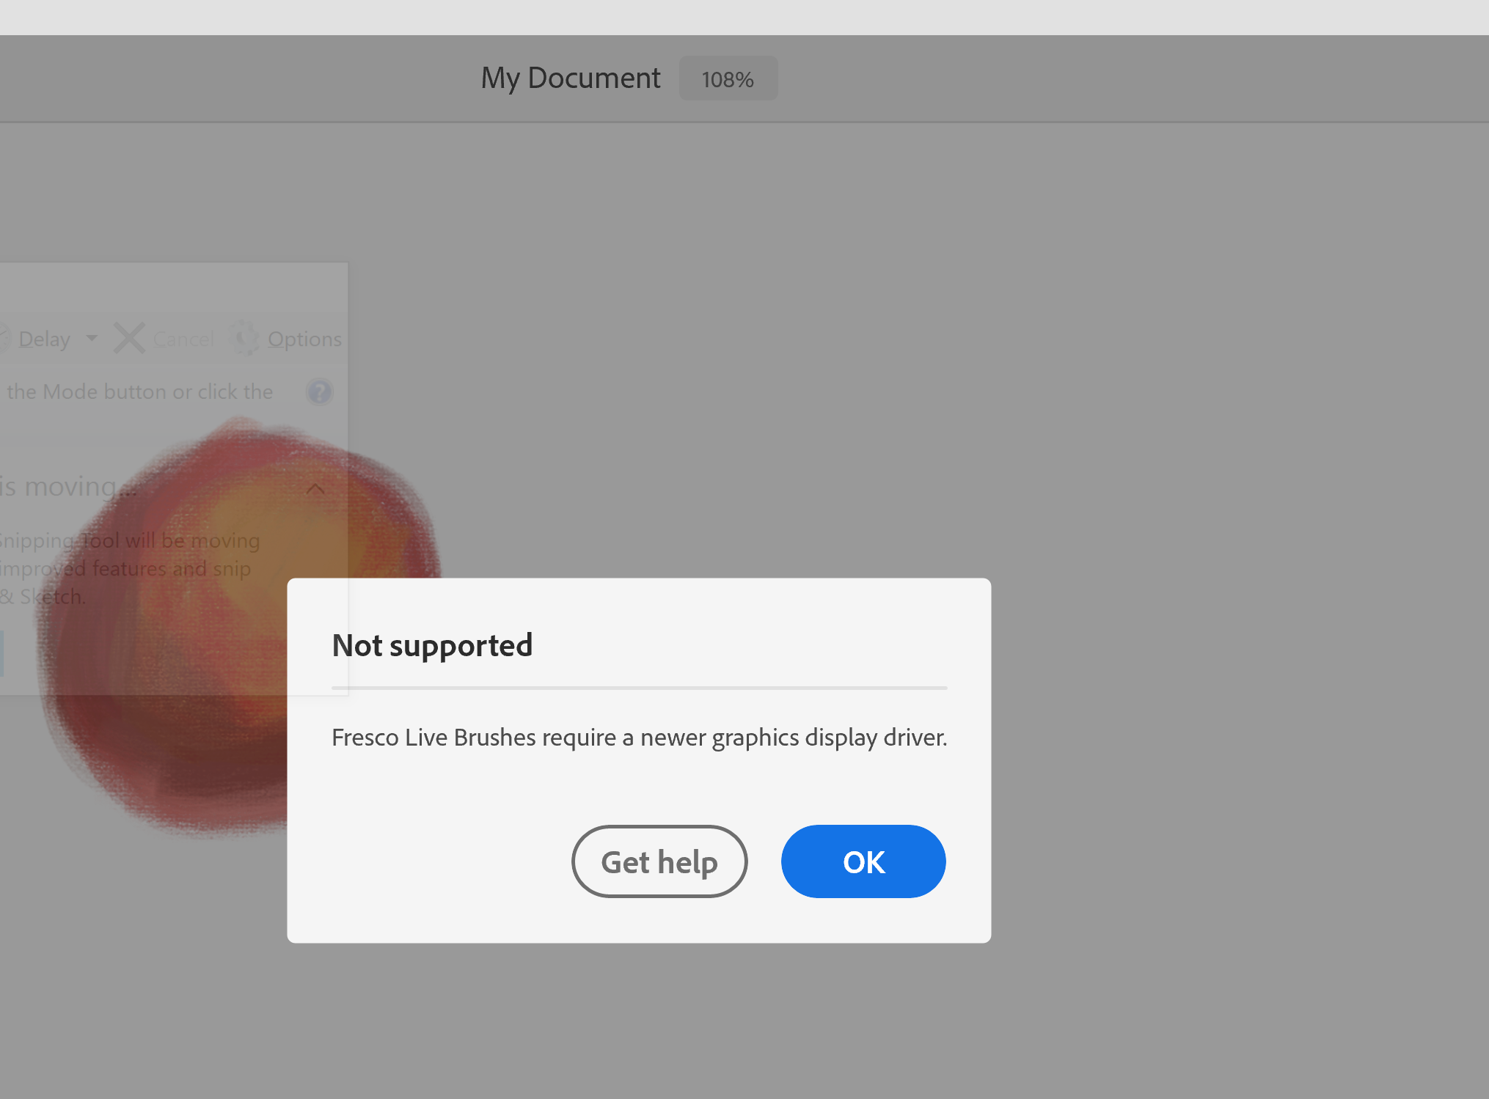
Task: Click the Cancel text label
Action: coord(183,339)
